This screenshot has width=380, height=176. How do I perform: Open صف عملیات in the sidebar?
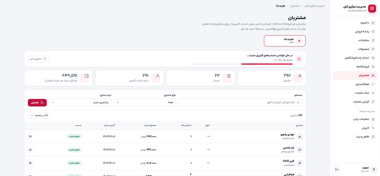point(355,93)
